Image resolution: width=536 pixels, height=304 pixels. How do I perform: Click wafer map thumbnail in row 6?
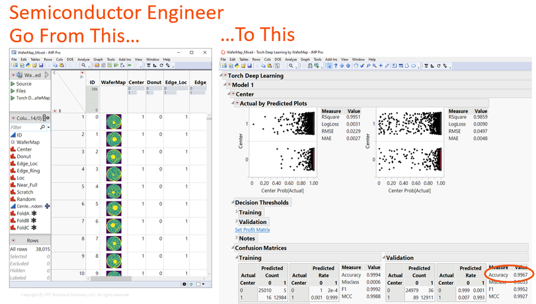(114, 209)
